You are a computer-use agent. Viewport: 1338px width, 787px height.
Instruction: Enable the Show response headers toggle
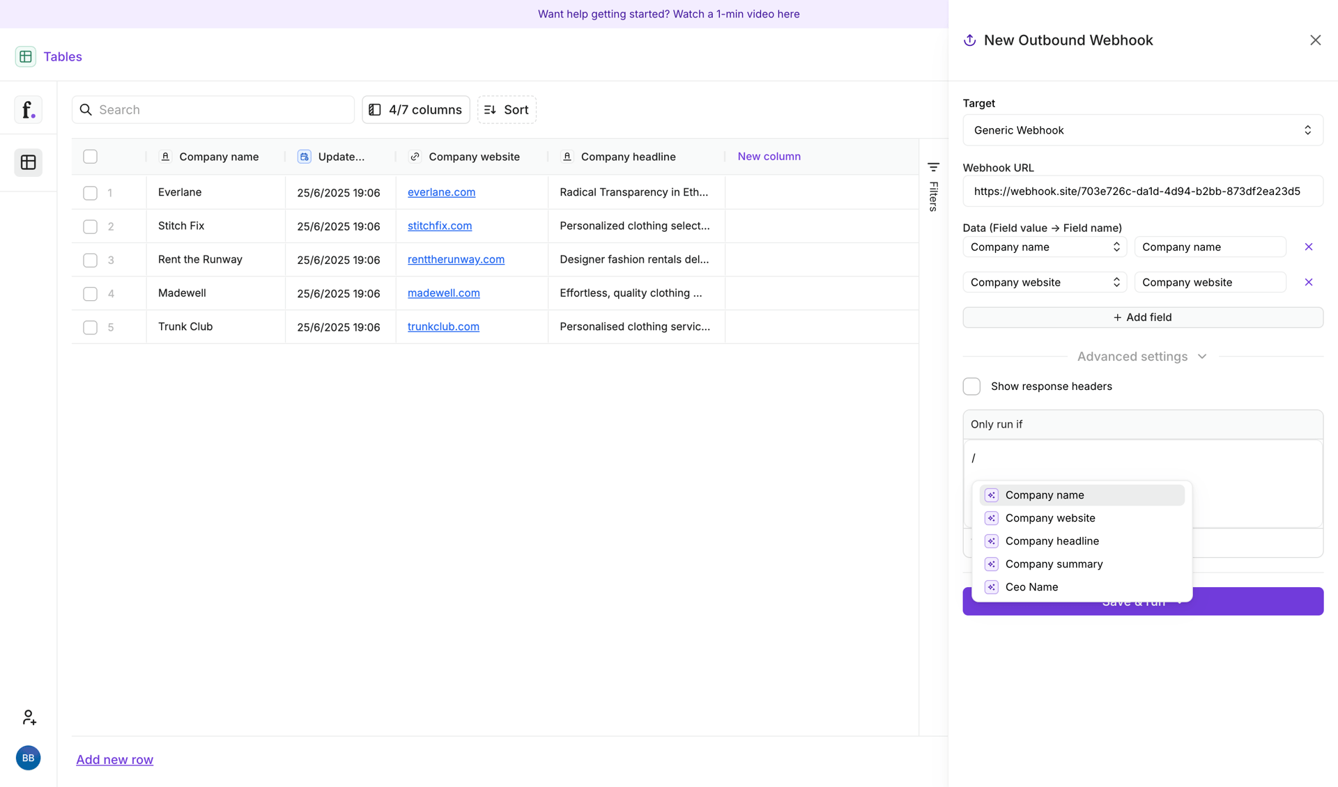971,386
